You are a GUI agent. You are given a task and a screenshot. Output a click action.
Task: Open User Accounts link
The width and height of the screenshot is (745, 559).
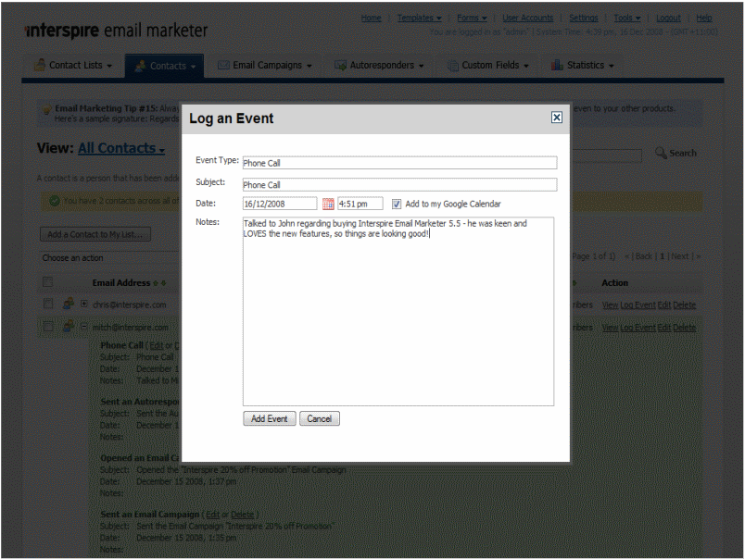528,18
